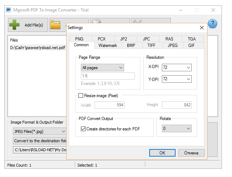
Task: Open the JPC settings tab
Action: pyautogui.click(x=148, y=39)
